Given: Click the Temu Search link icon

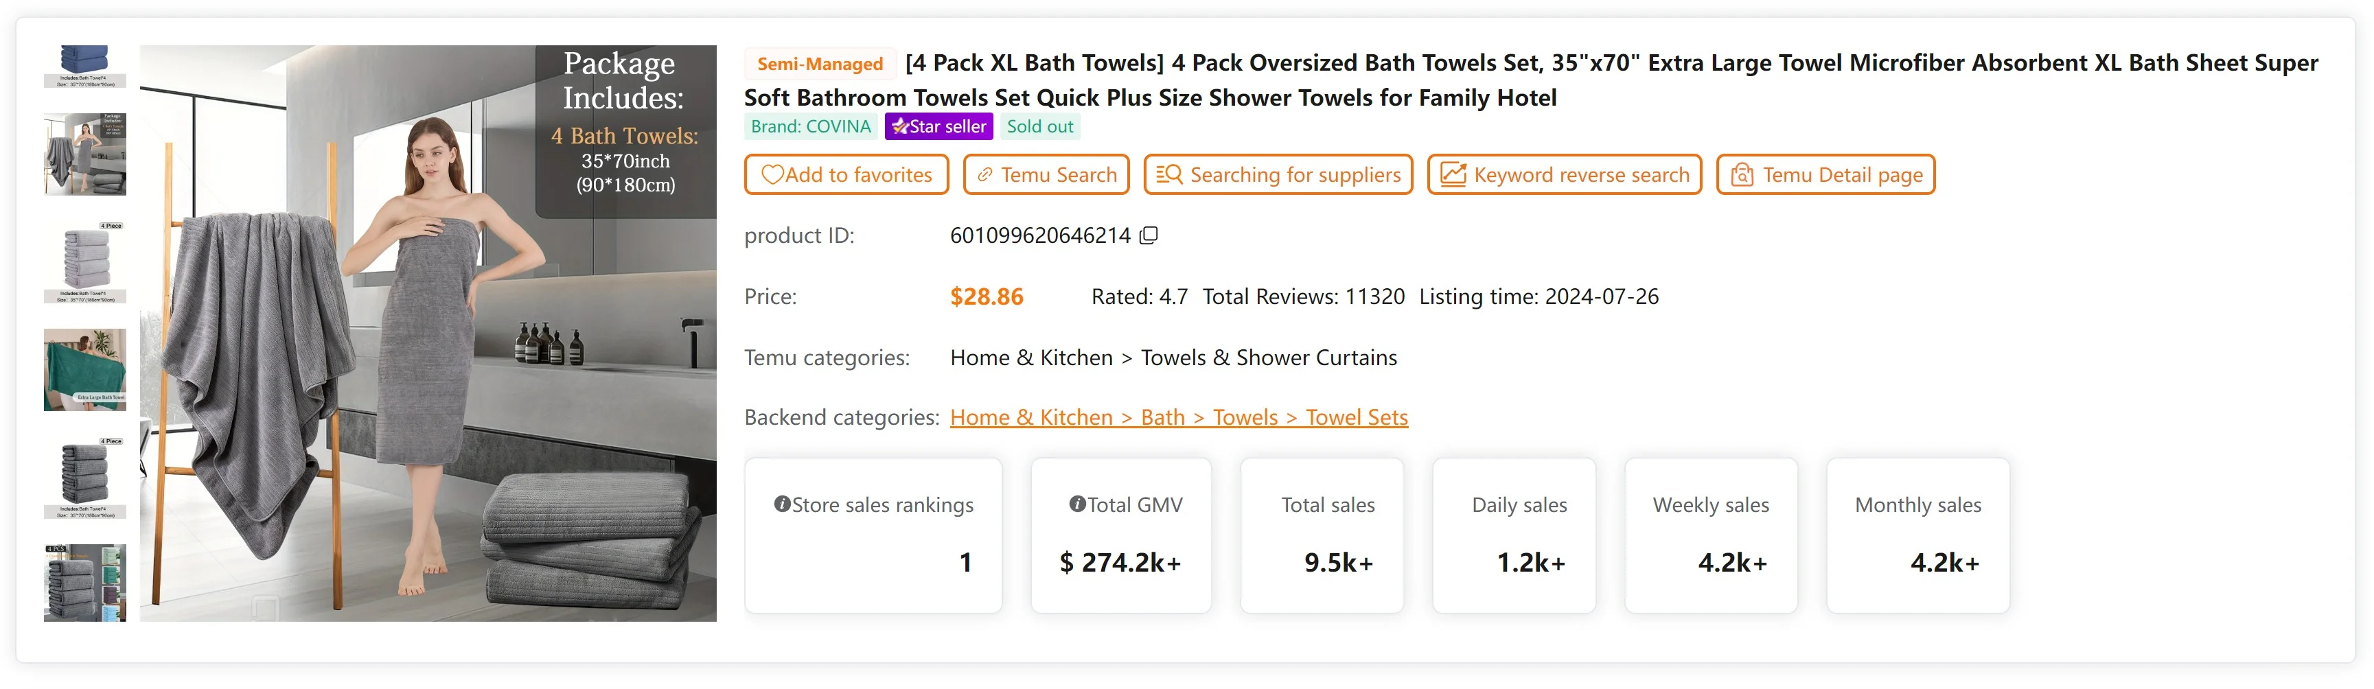Looking at the screenshot, I should pyautogui.click(x=984, y=175).
